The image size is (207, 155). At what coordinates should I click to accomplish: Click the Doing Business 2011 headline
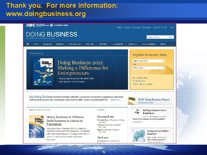point(83,68)
